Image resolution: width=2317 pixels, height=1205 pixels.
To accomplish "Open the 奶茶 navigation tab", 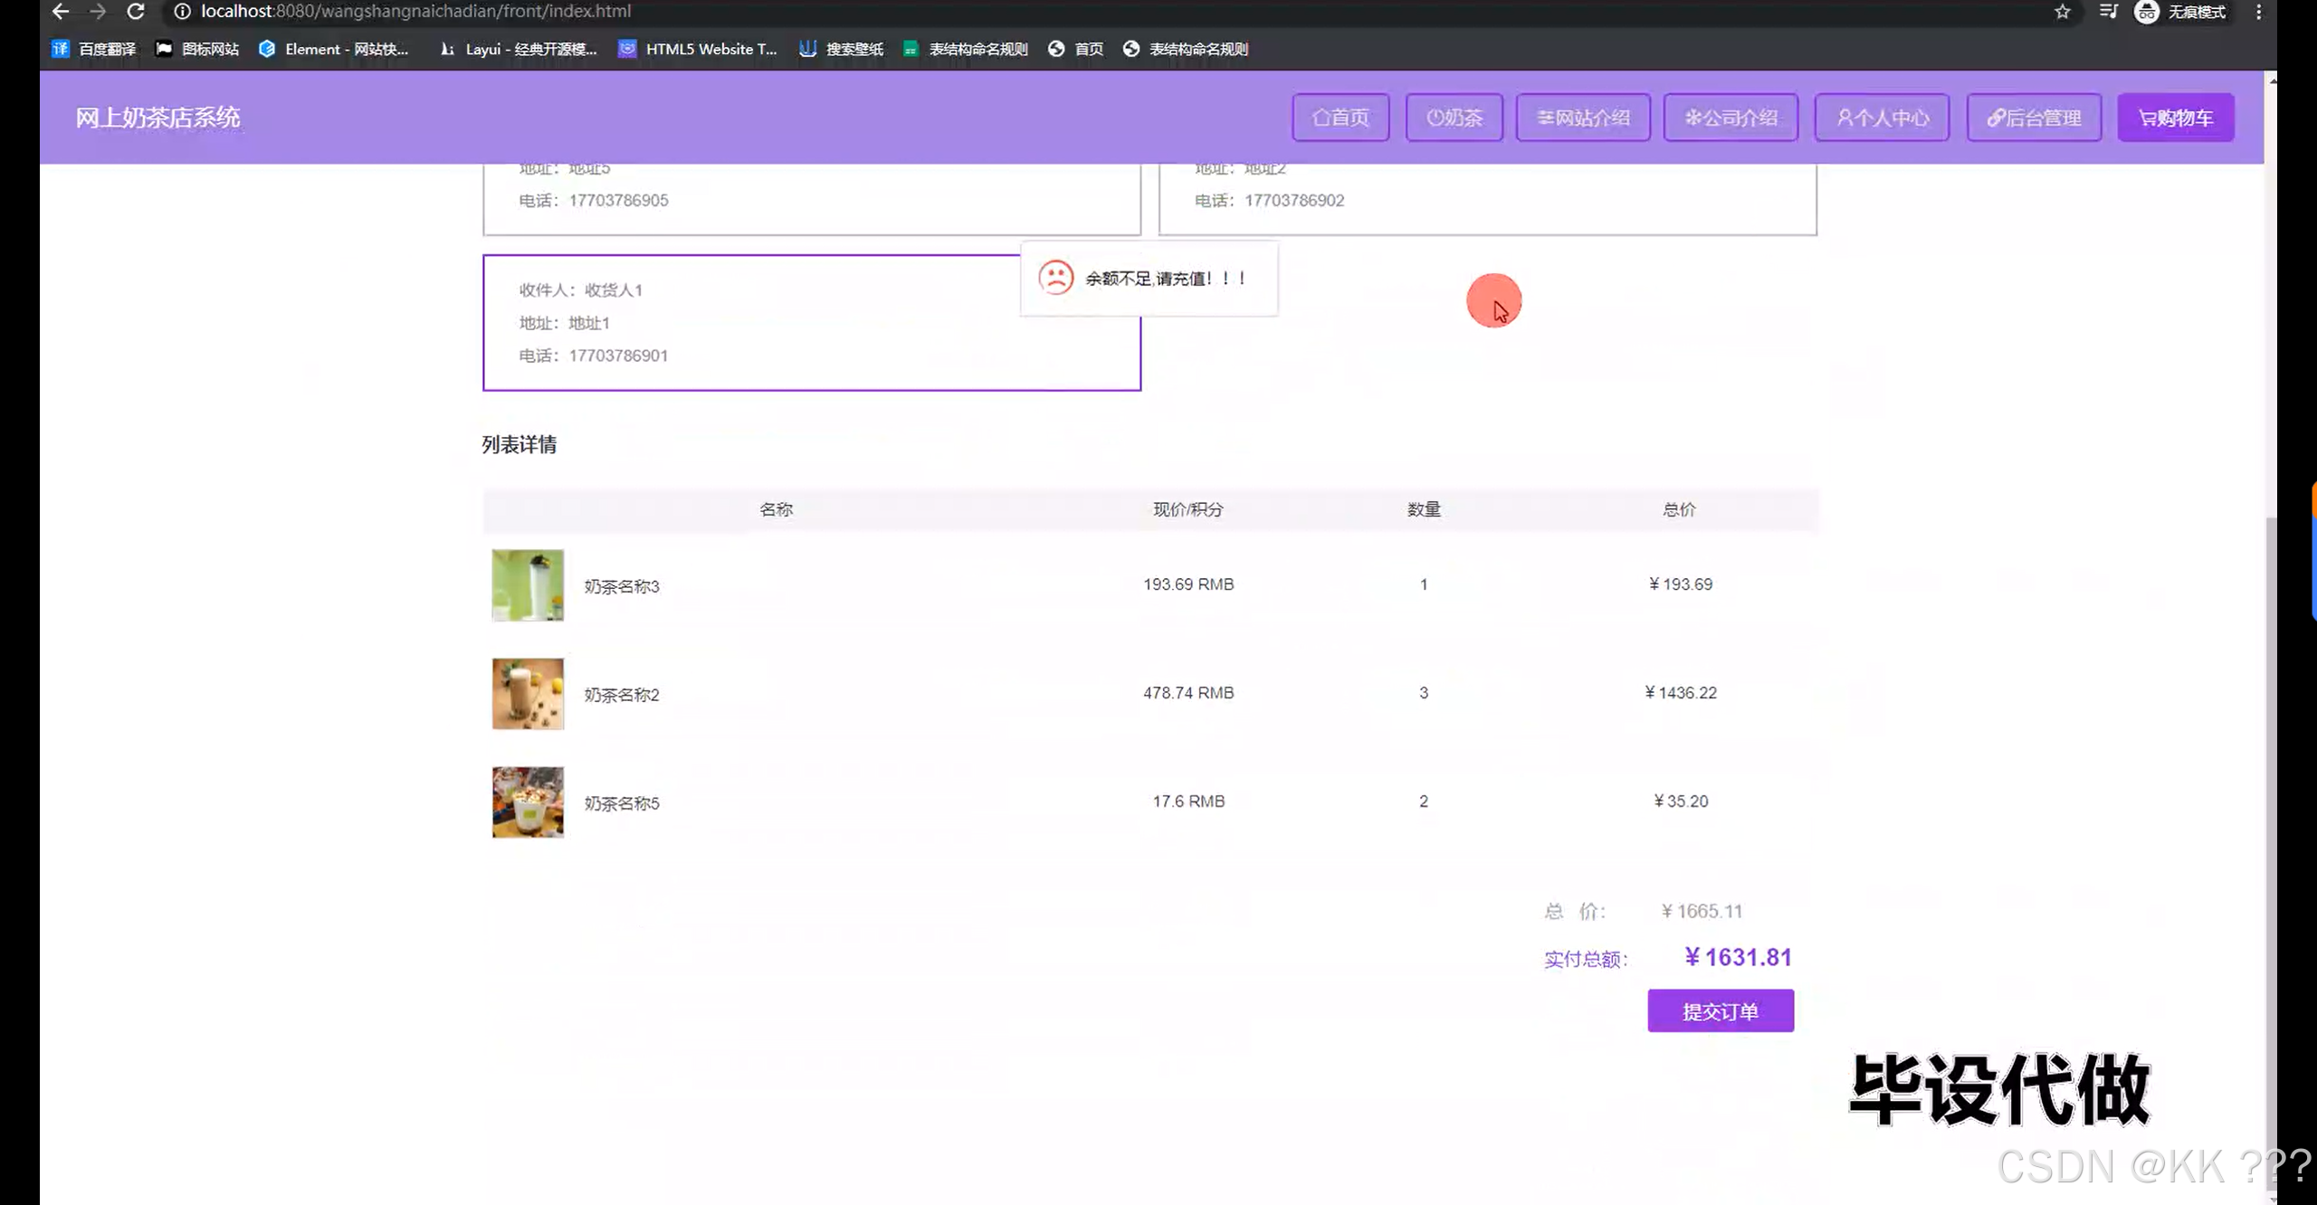I will point(1454,118).
